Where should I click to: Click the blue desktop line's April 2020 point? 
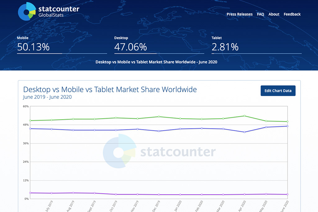tap(245, 132)
